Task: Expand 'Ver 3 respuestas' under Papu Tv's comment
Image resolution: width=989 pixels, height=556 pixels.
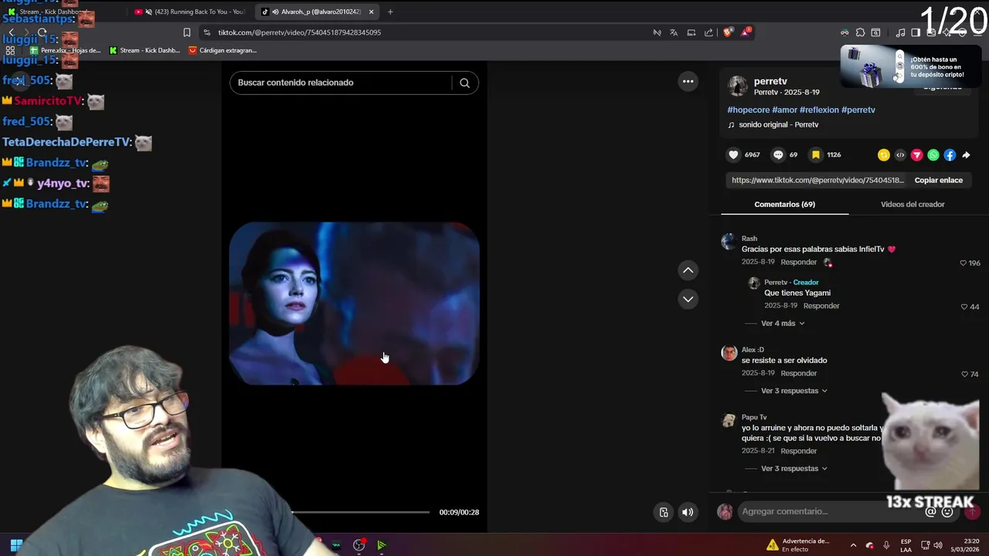Action: click(x=794, y=469)
